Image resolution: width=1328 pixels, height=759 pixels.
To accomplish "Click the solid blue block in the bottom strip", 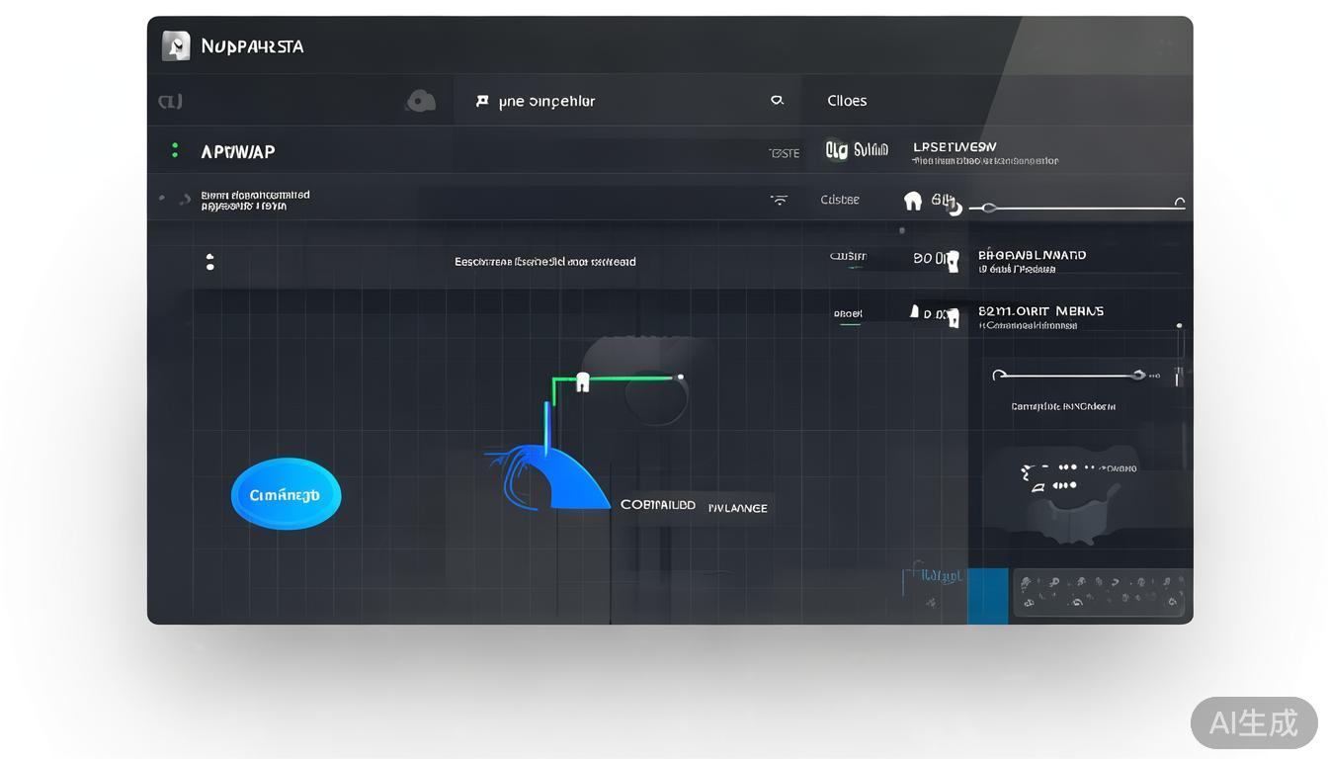I will point(987,596).
